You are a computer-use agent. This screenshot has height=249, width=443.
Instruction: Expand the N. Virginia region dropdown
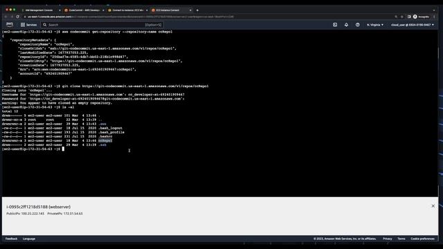375,25
